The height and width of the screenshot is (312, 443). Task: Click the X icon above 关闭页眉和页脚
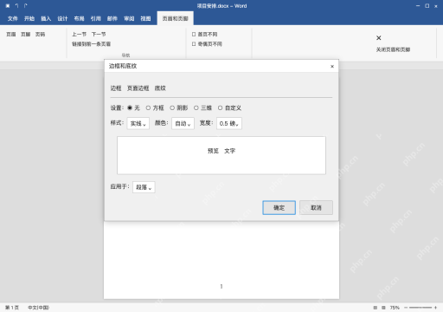tap(379, 38)
